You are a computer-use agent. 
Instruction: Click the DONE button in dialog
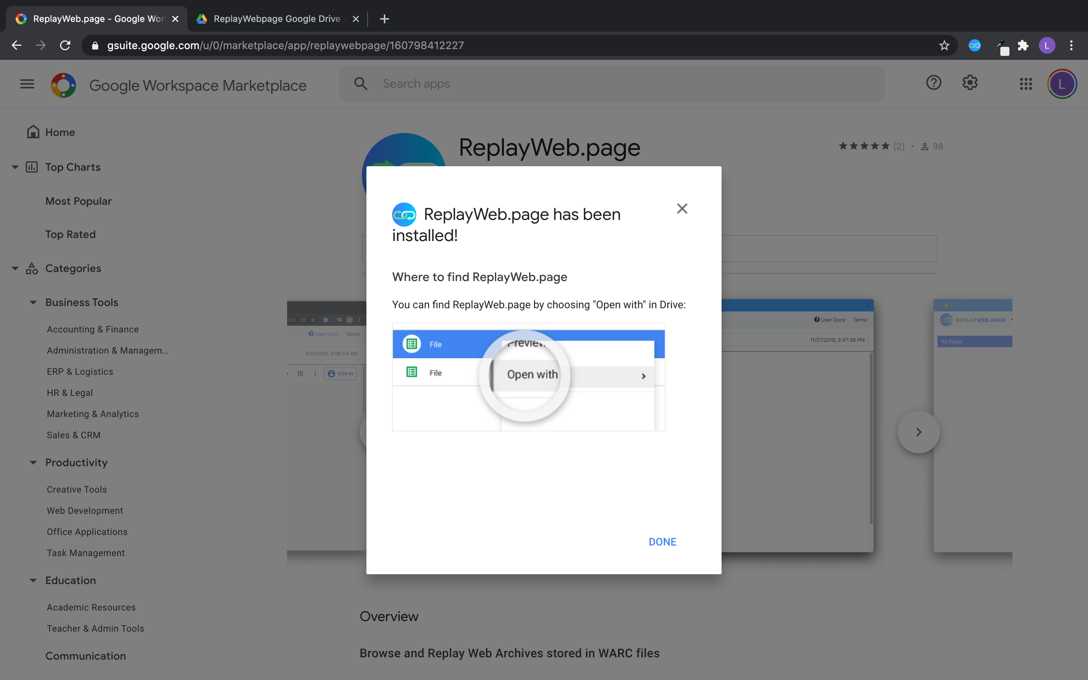click(662, 541)
